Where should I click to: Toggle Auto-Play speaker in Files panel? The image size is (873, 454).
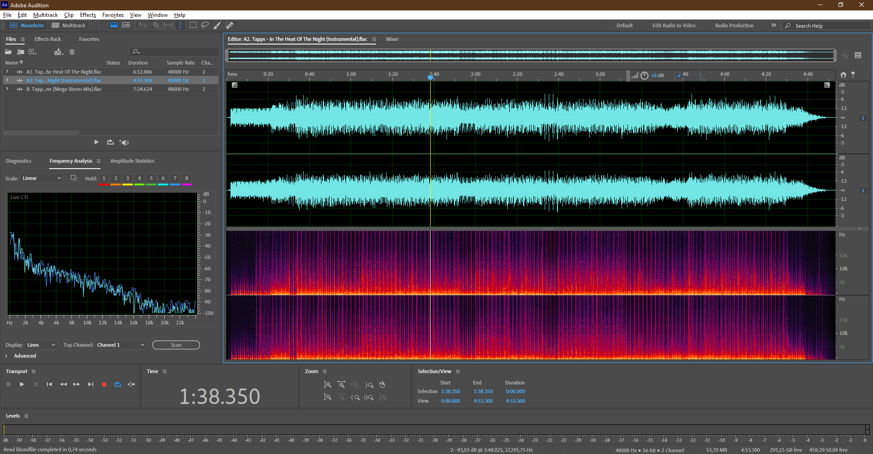coord(124,142)
